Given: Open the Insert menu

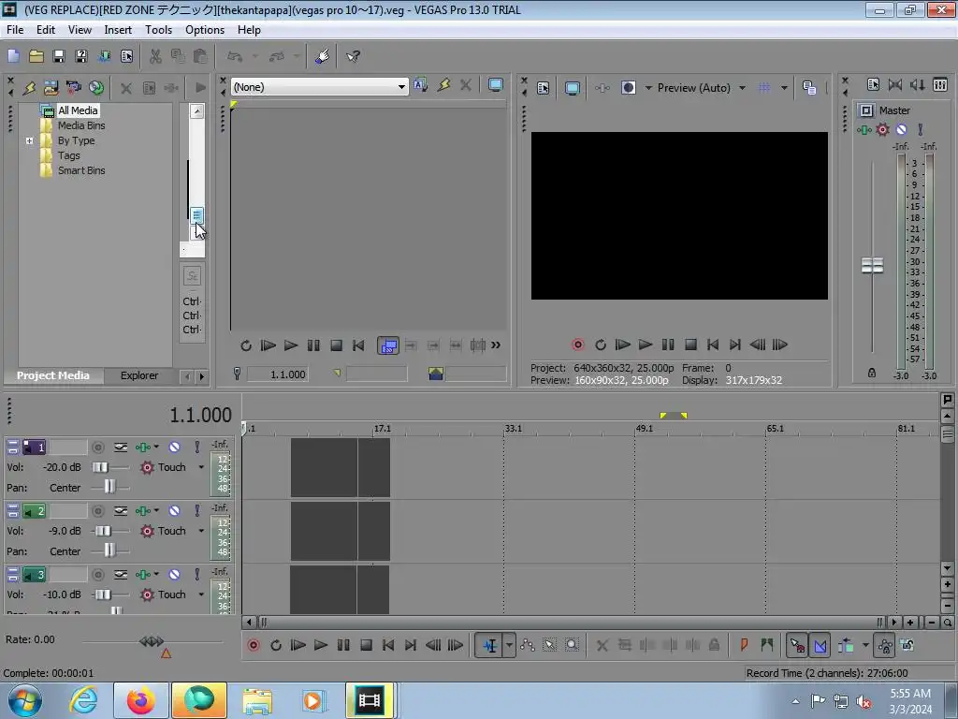Looking at the screenshot, I should click(118, 30).
